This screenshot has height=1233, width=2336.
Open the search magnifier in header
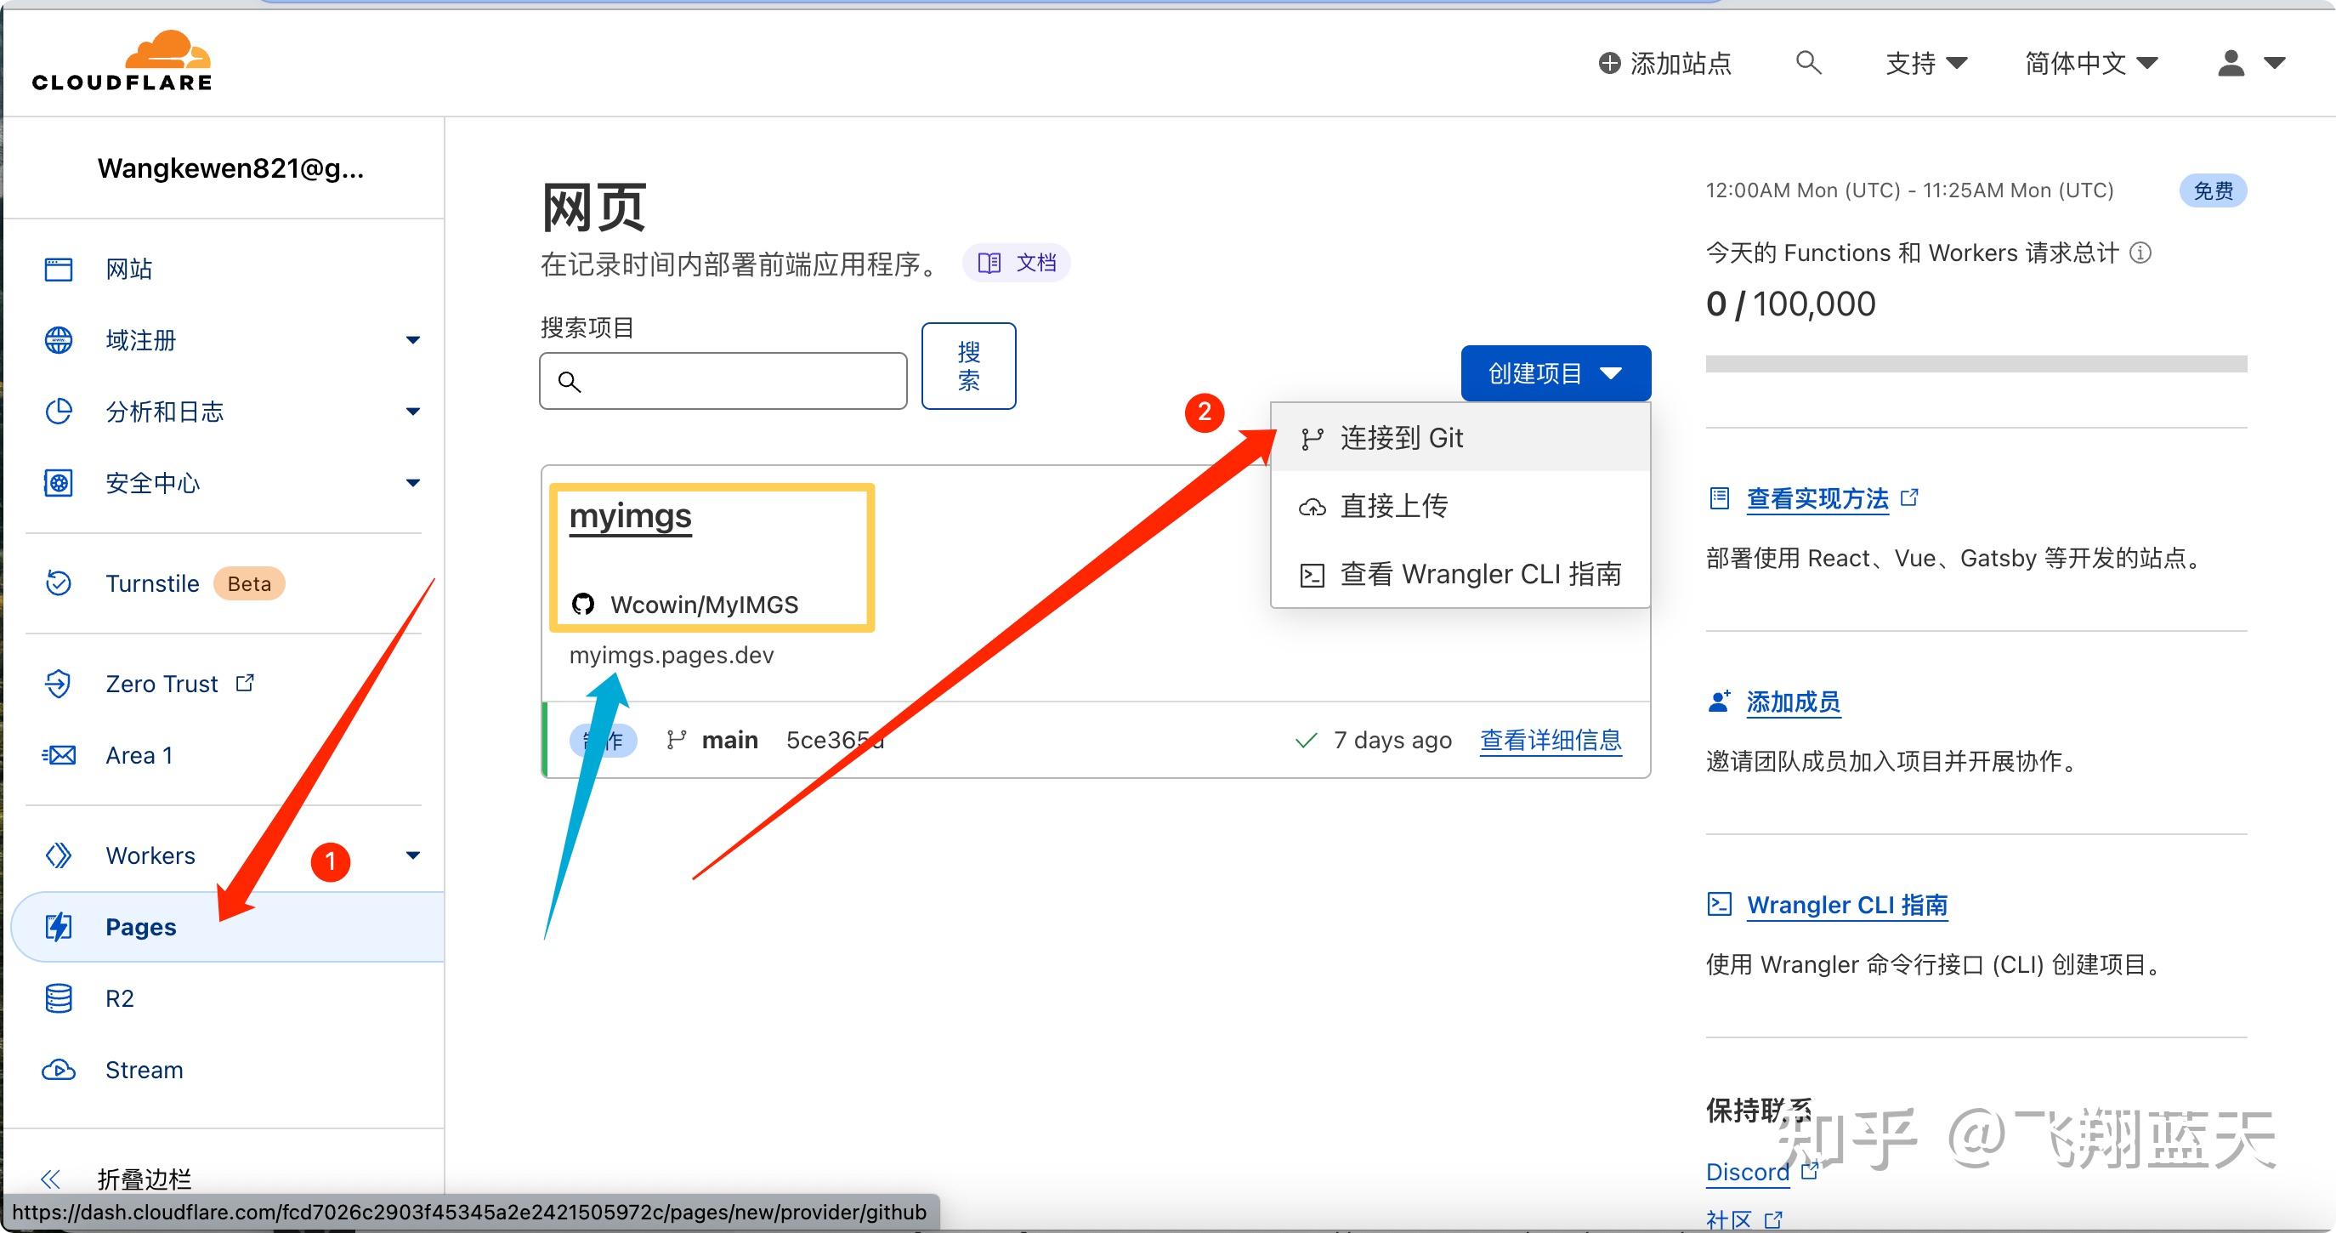tap(1808, 63)
